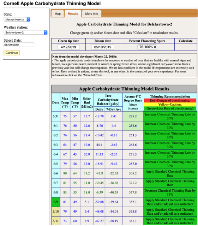Click the 6/8 Decrease Chemical Thinning Rate recommendation
Image resolution: width=198 pixels, height=226 pixels.
170,192
